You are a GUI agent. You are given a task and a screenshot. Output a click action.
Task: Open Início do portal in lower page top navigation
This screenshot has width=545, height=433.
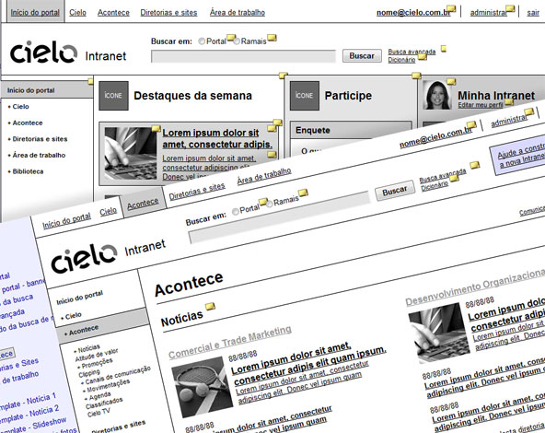click(x=66, y=220)
